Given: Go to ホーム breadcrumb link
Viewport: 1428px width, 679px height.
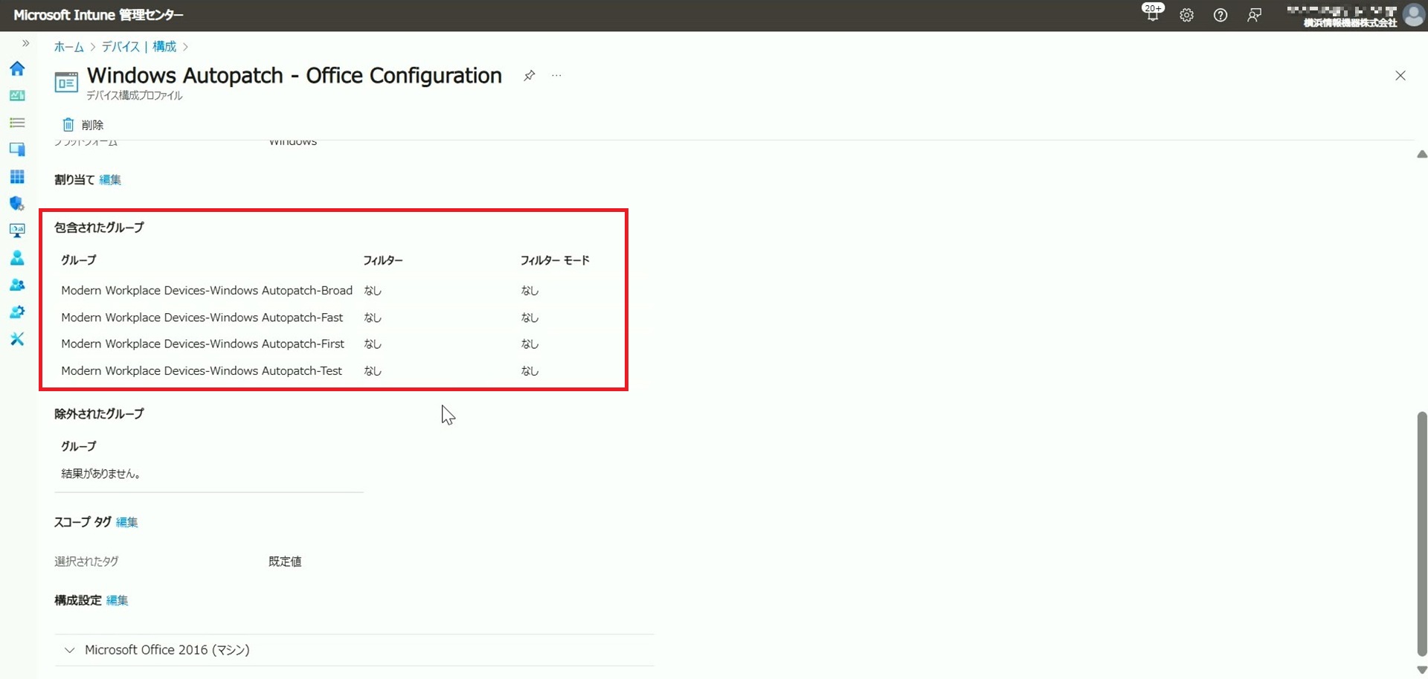Looking at the screenshot, I should click(x=68, y=47).
